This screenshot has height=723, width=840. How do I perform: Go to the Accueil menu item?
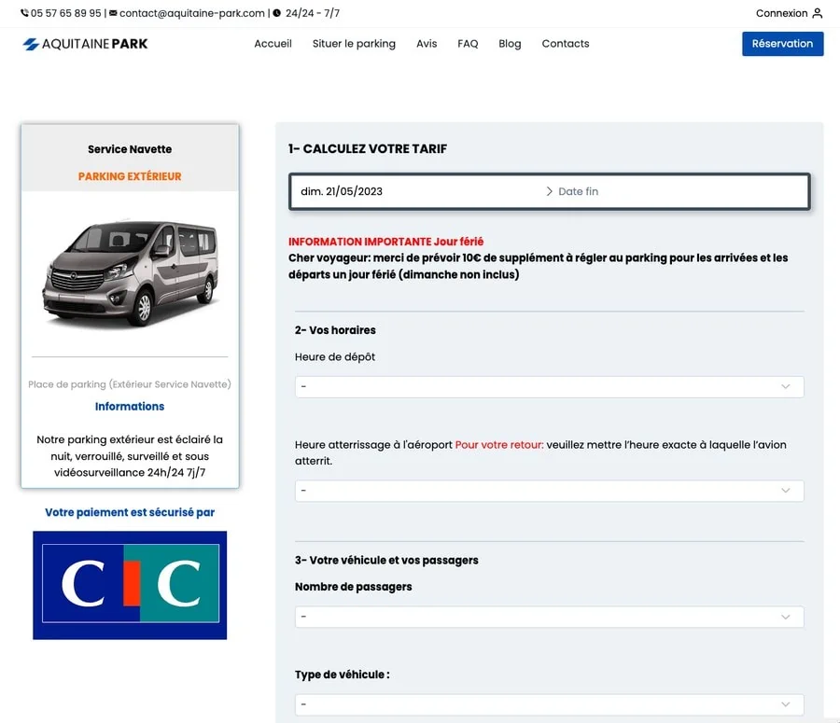273,44
